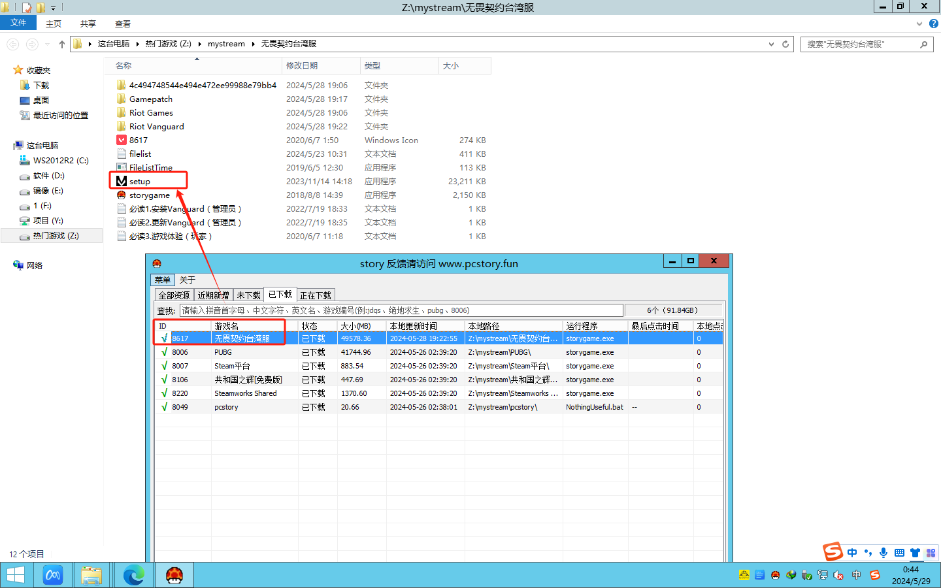941x588 pixels.
Task: Open the storygame application icon
Action: click(122, 195)
